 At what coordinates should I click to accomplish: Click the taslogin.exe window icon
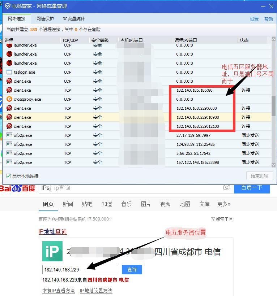[x=9, y=72]
